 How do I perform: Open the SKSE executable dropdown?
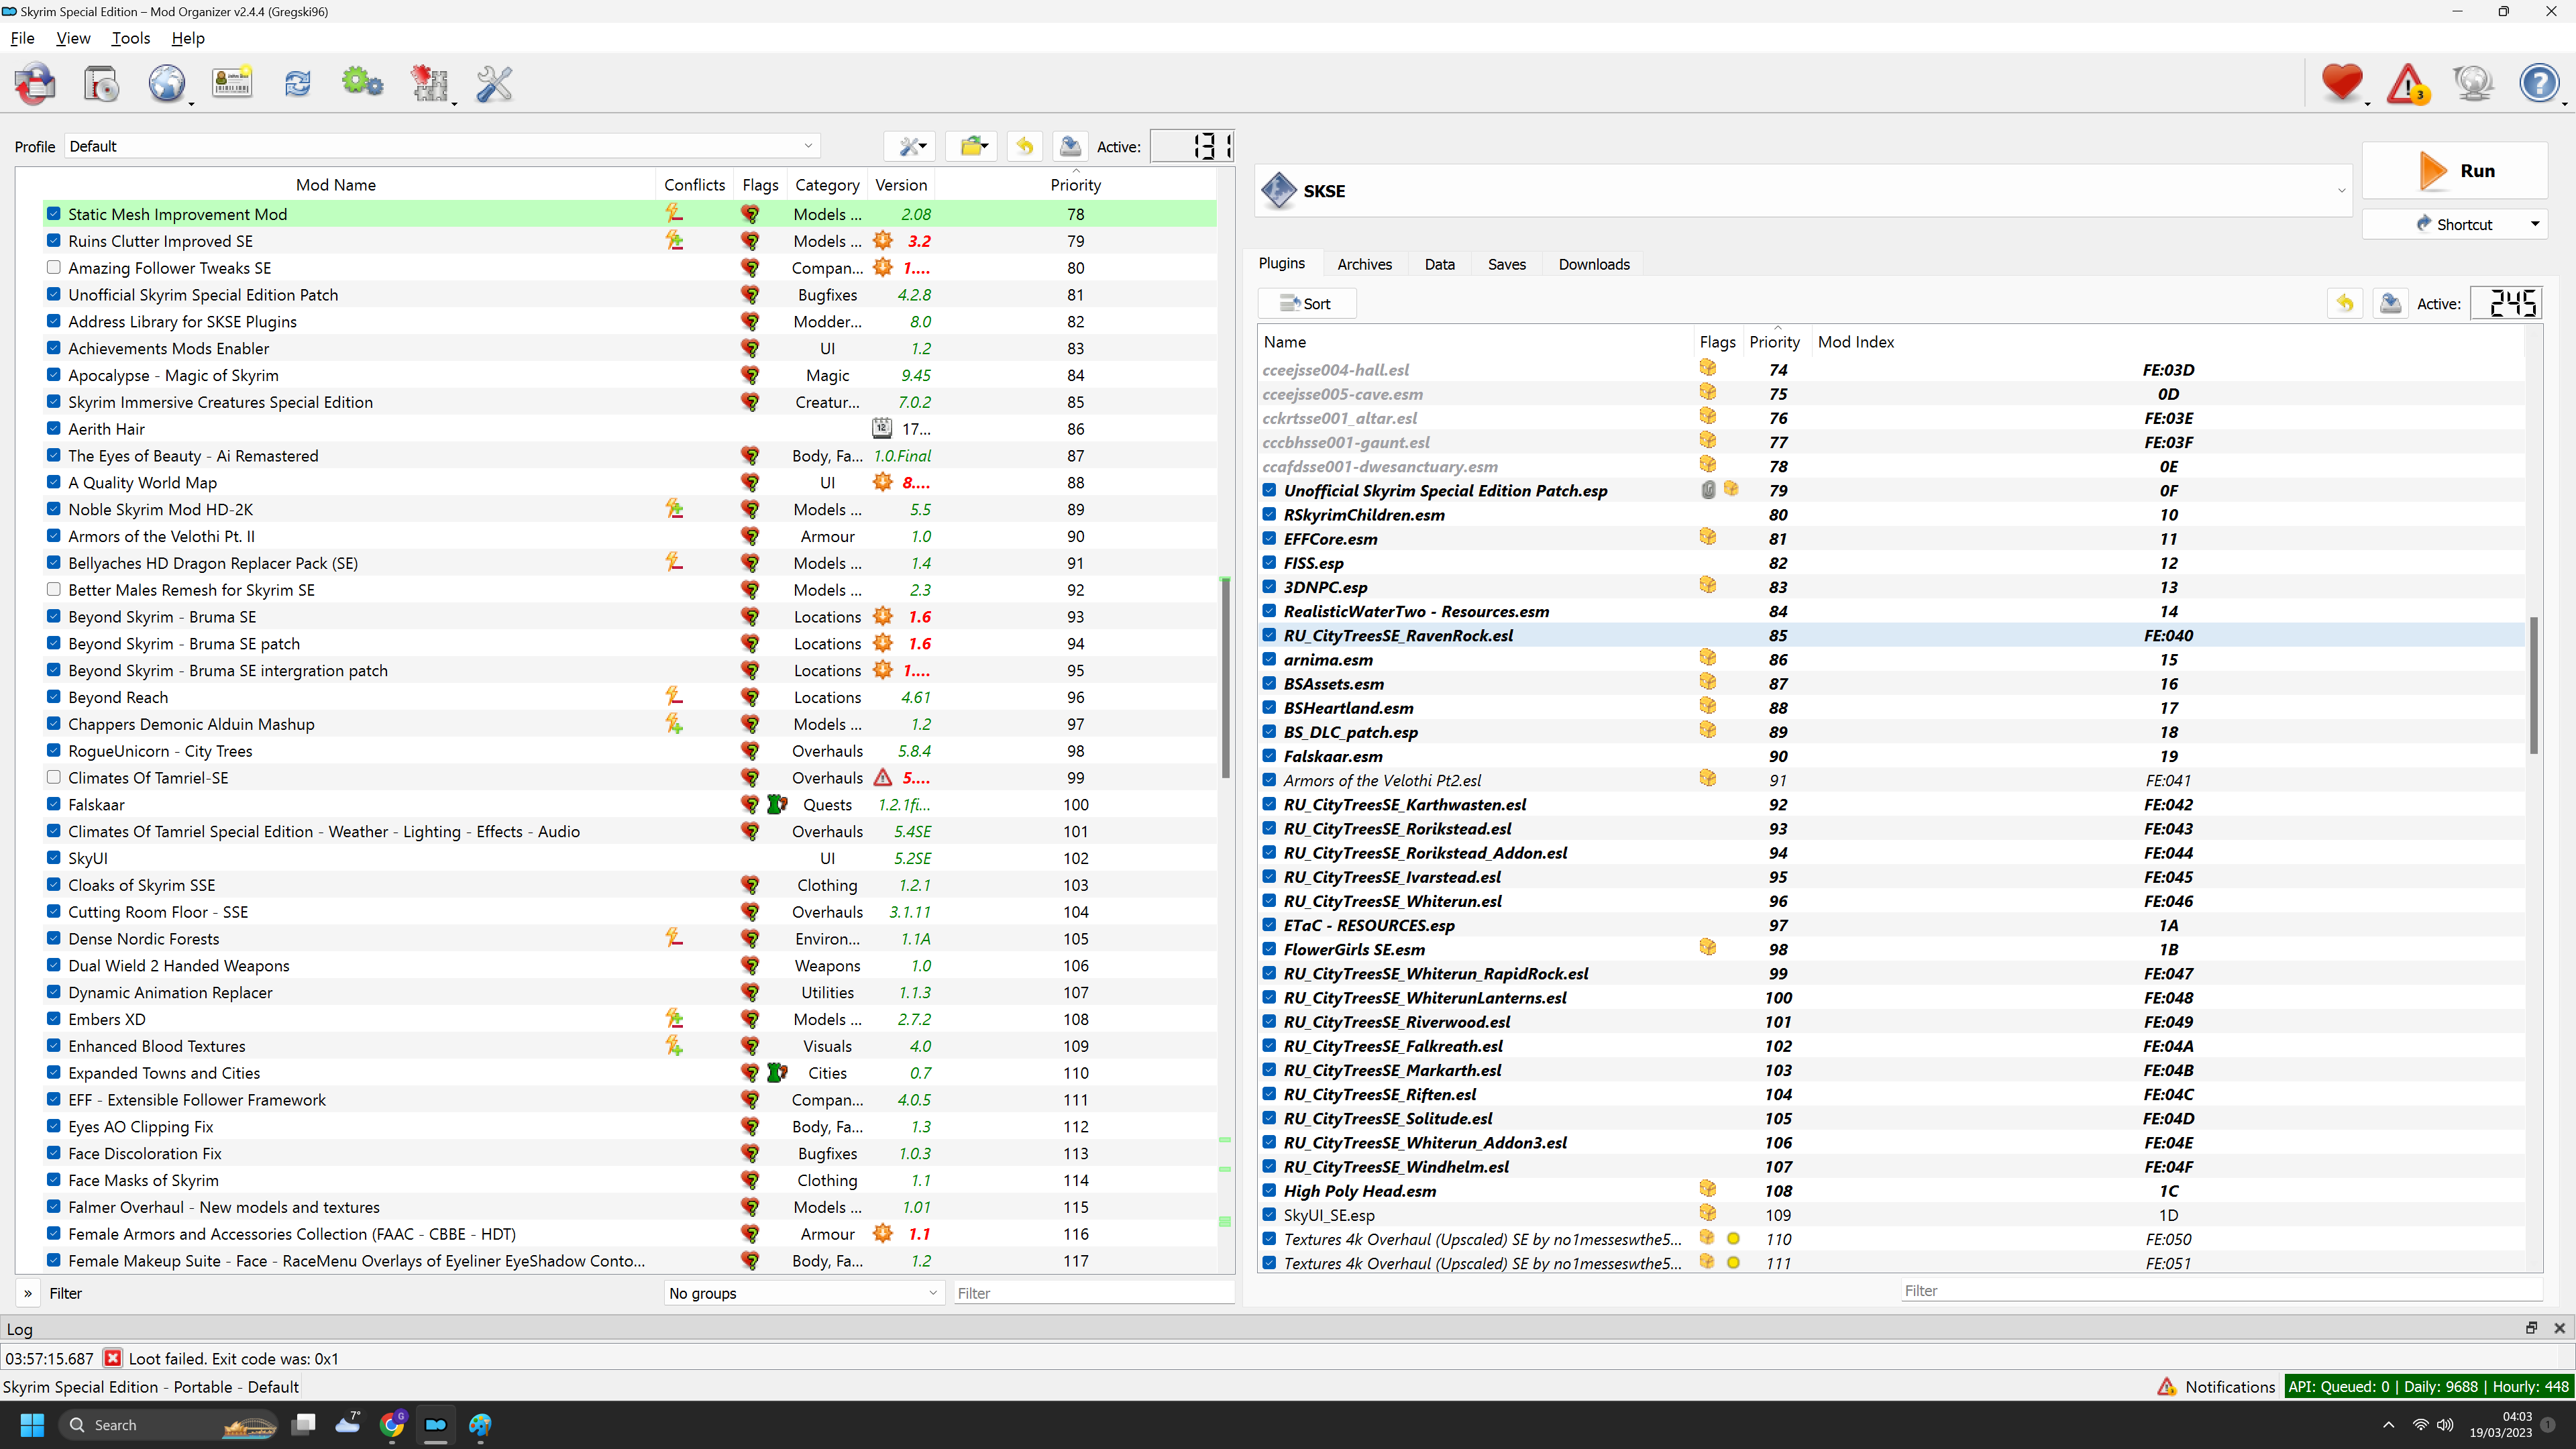click(x=1802, y=190)
